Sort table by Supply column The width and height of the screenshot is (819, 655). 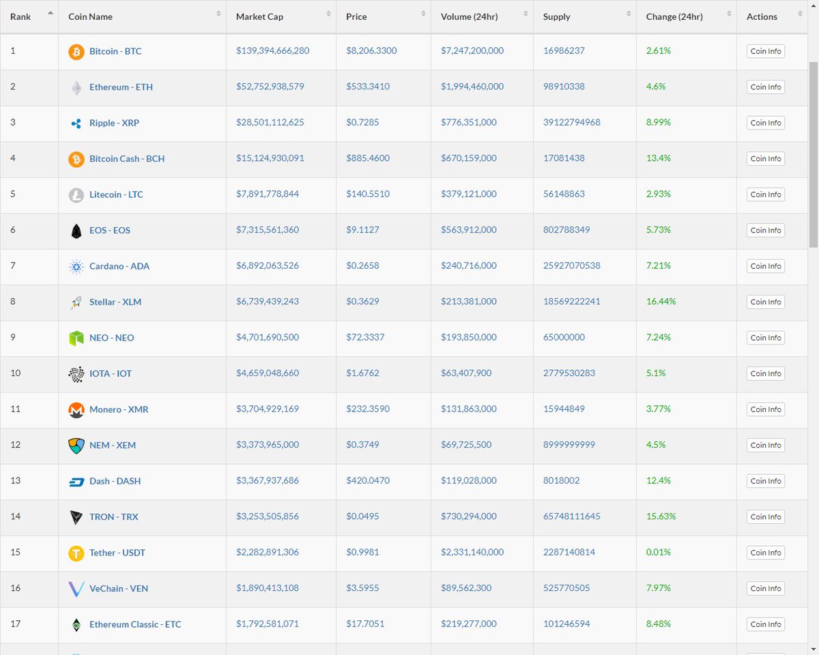(x=585, y=16)
